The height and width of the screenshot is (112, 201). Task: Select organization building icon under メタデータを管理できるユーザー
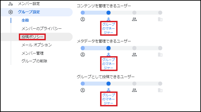tap(160, 55)
